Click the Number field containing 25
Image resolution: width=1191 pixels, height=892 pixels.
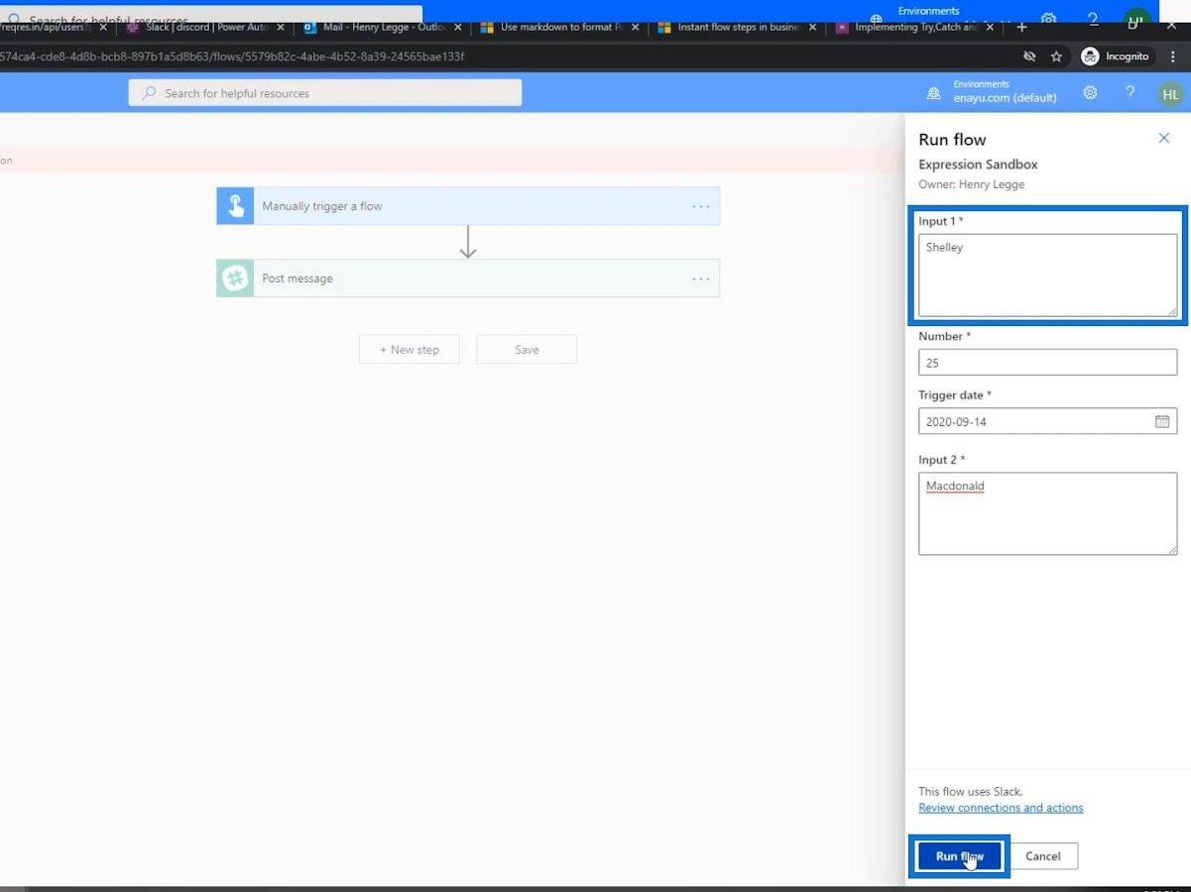(x=1046, y=363)
